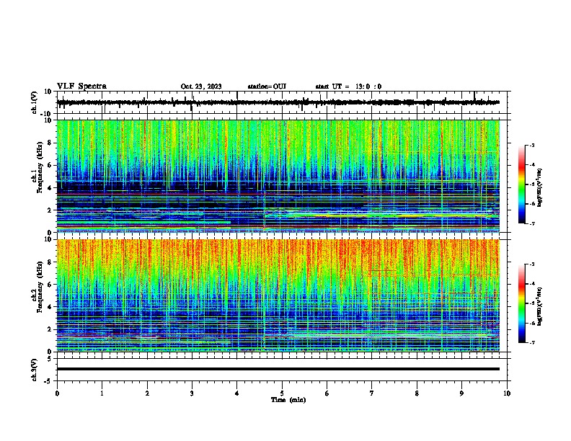Click the ch.1 "Frequency (kHz)" axis label
The image size is (571, 441).
[40, 168]
